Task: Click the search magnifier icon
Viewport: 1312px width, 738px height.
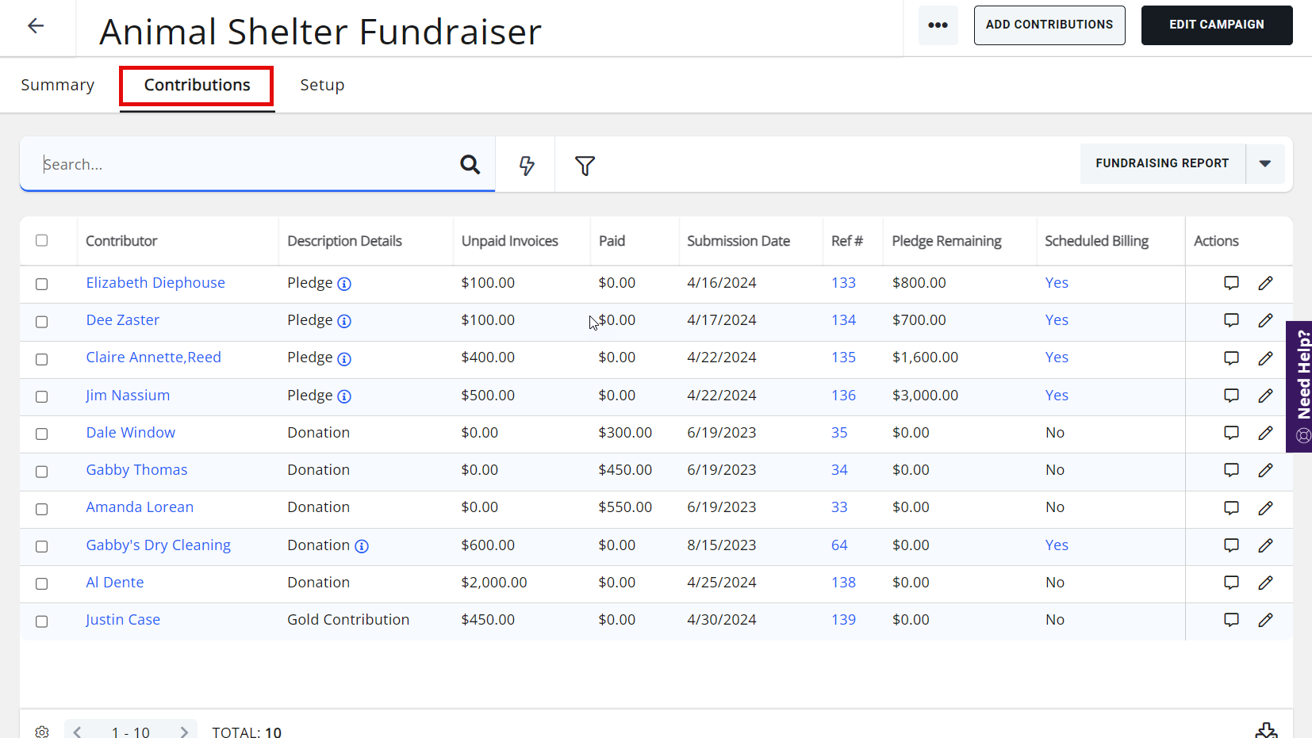Action: (x=470, y=164)
